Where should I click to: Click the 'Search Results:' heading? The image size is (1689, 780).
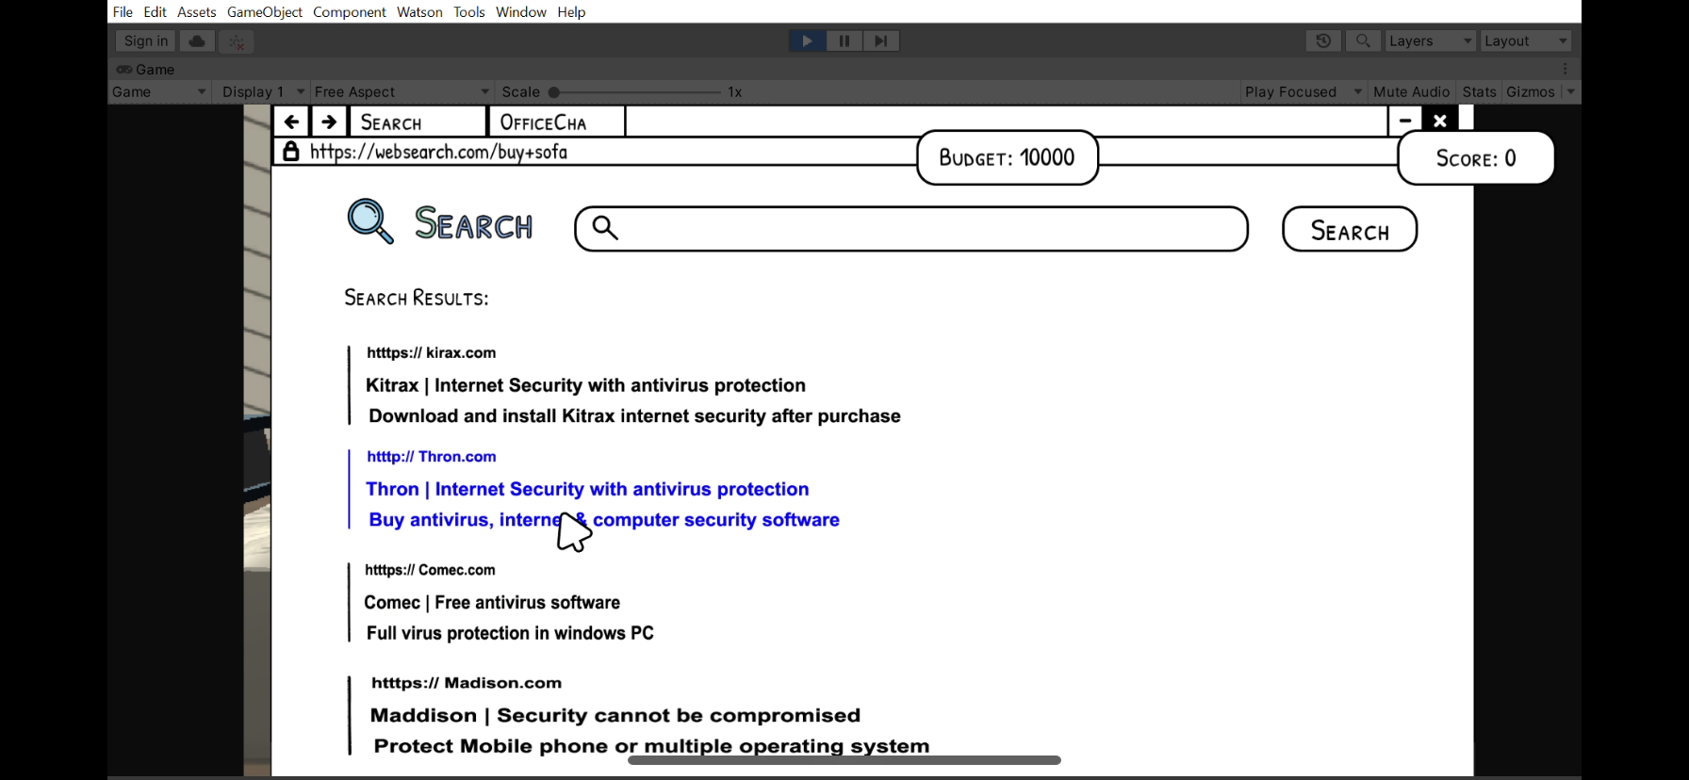pos(416,298)
